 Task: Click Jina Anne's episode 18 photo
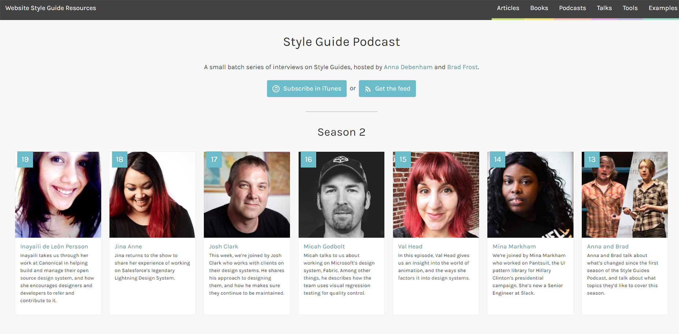153,195
